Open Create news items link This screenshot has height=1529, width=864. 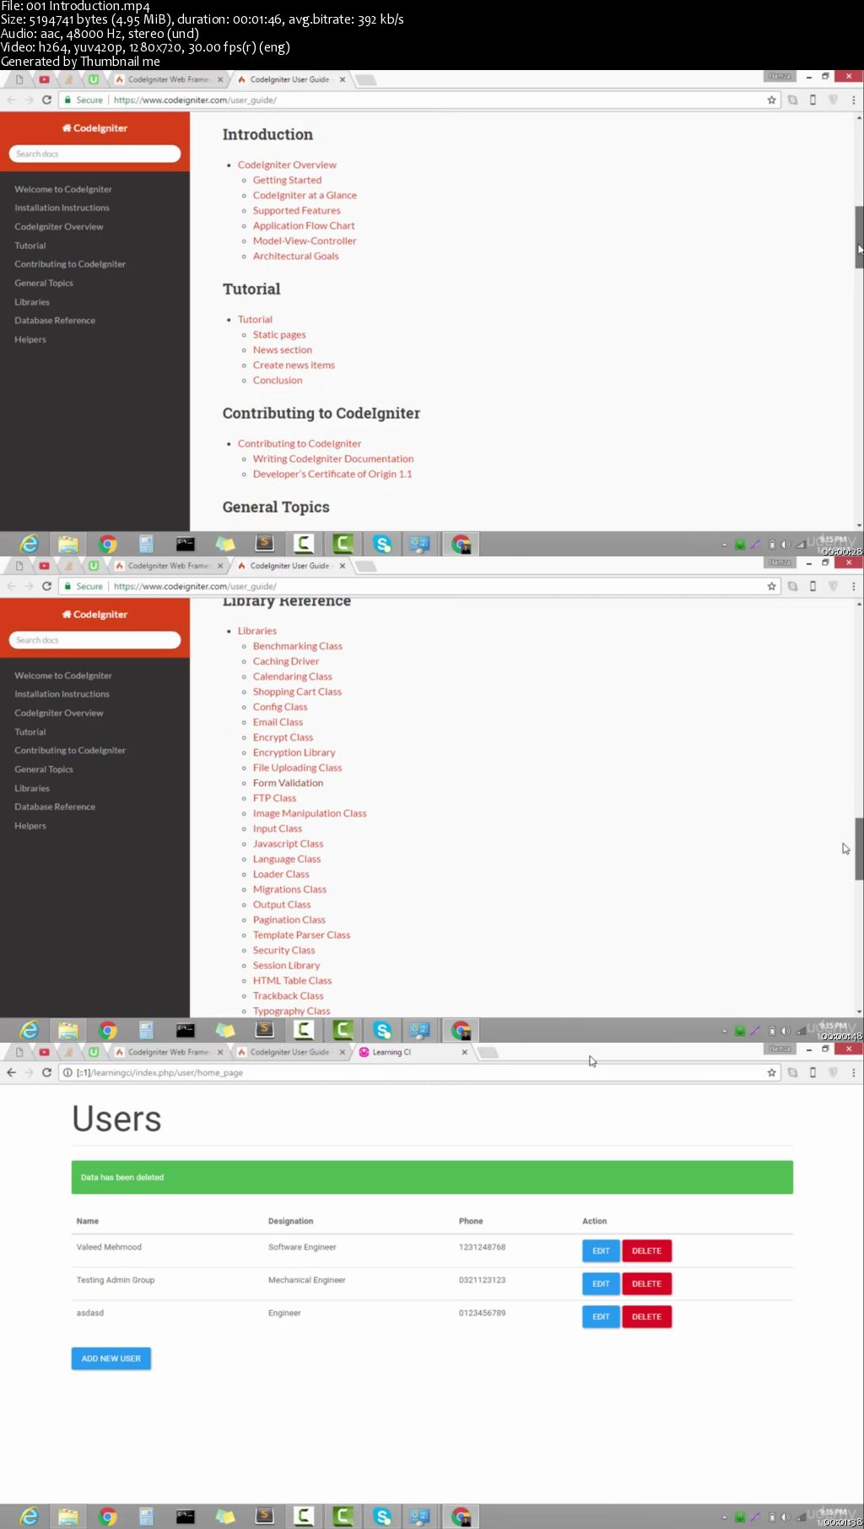coord(294,365)
